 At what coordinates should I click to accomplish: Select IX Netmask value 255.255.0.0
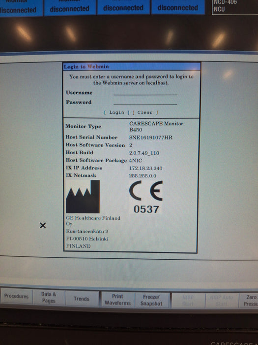click(x=143, y=176)
